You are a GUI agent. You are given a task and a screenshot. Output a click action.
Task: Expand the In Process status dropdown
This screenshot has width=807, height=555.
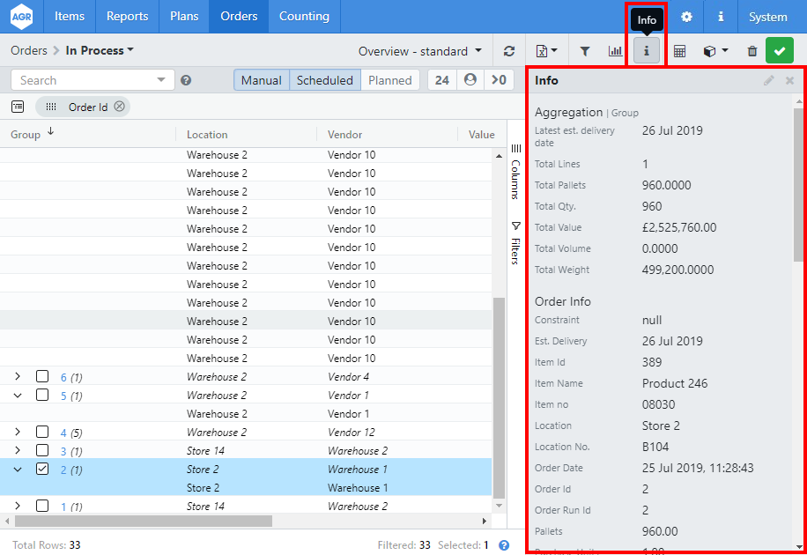click(100, 51)
